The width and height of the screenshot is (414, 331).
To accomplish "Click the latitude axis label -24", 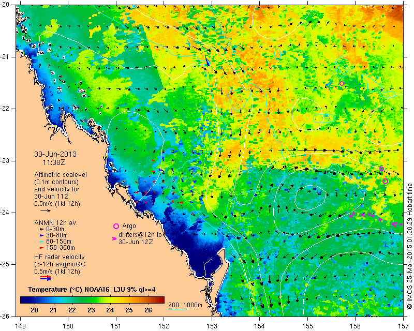I will (x=5, y=213).
